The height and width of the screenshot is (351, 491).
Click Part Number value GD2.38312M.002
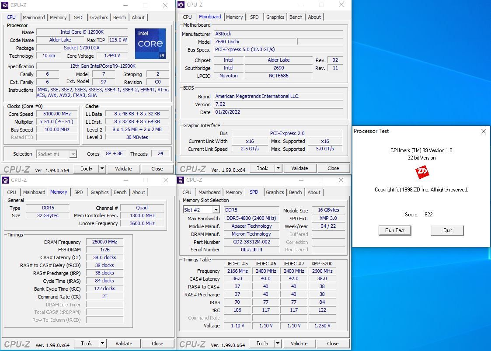(251, 242)
